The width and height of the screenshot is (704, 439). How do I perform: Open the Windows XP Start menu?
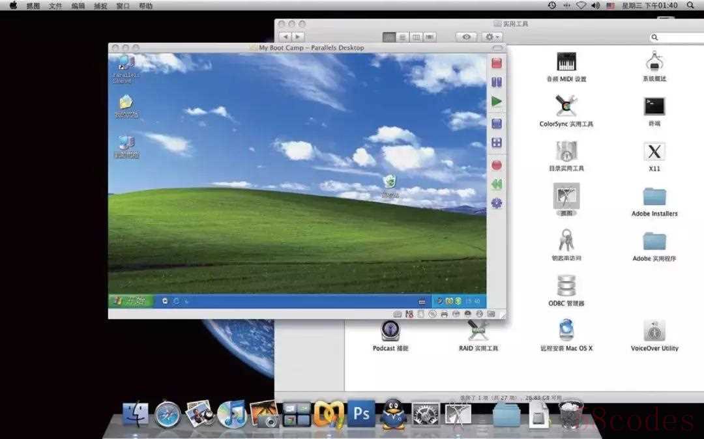(130, 301)
